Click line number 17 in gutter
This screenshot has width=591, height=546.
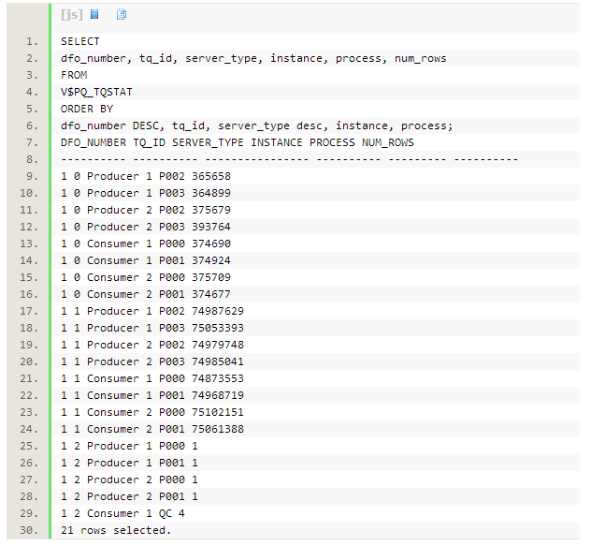pos(32,311)
